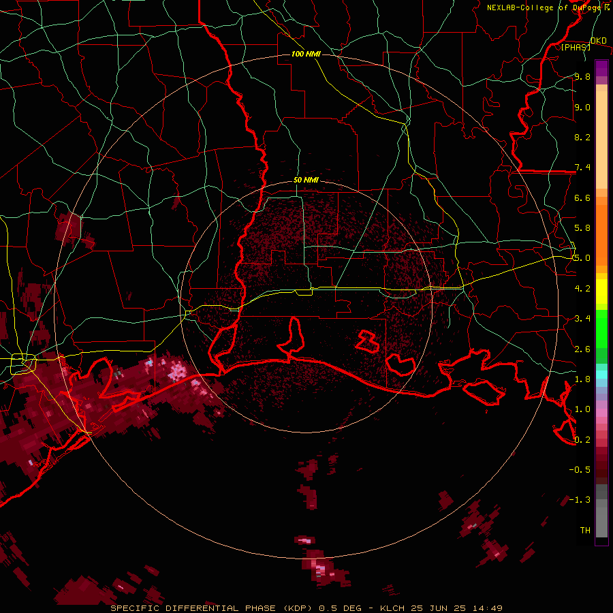Screen dimensions: 613x613
Task: Select the -1.3 value on the legend
Action: [x=580, y=500]
